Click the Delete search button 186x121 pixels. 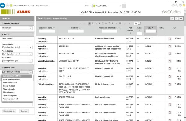coord(9,111)
